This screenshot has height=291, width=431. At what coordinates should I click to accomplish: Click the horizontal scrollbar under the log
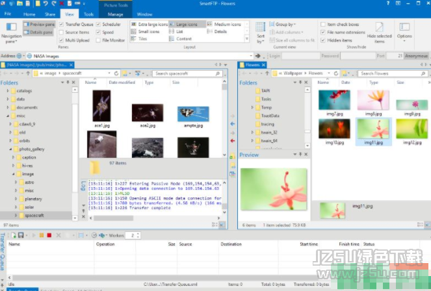tap(113, 218)
